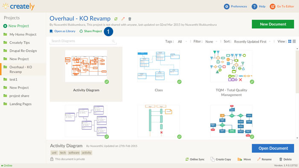299x168 pixels.
Task: Click the activity tag
Action: coord(87,153)
